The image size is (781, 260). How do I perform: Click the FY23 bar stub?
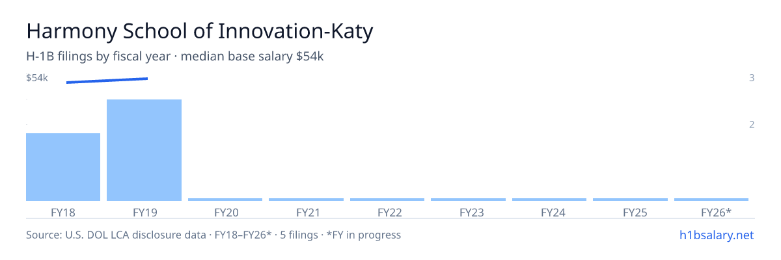pos(468,200)
